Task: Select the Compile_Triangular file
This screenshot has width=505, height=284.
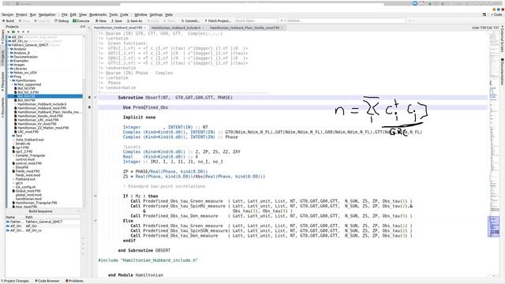Action: pos(30,155)
